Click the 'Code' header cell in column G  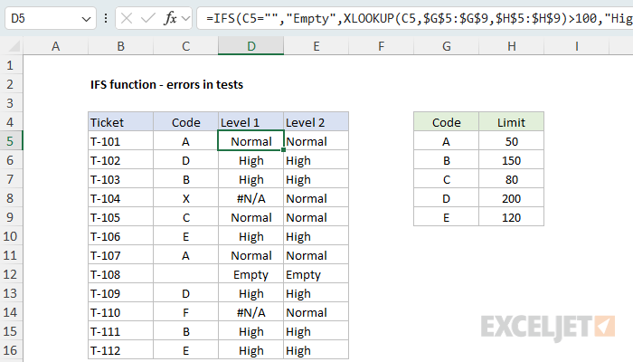tap(446, 122)
